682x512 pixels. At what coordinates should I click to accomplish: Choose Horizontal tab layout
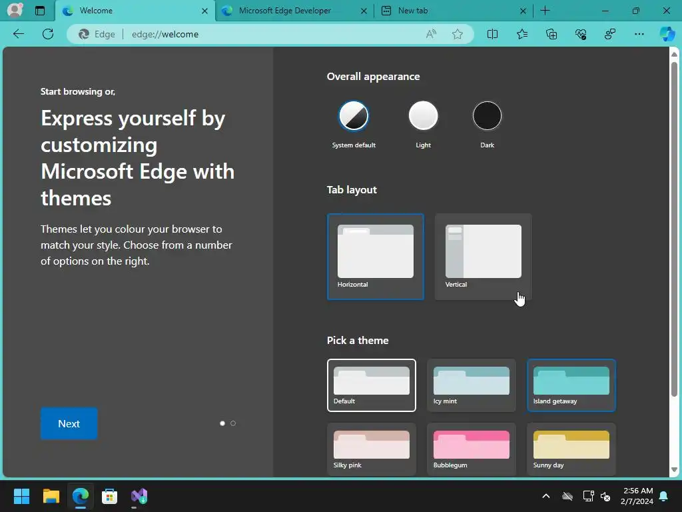click(376, 257)
